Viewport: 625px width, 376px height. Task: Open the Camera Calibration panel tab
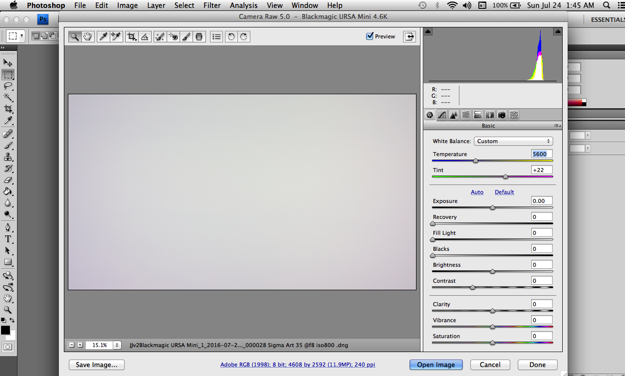point(502,115)
